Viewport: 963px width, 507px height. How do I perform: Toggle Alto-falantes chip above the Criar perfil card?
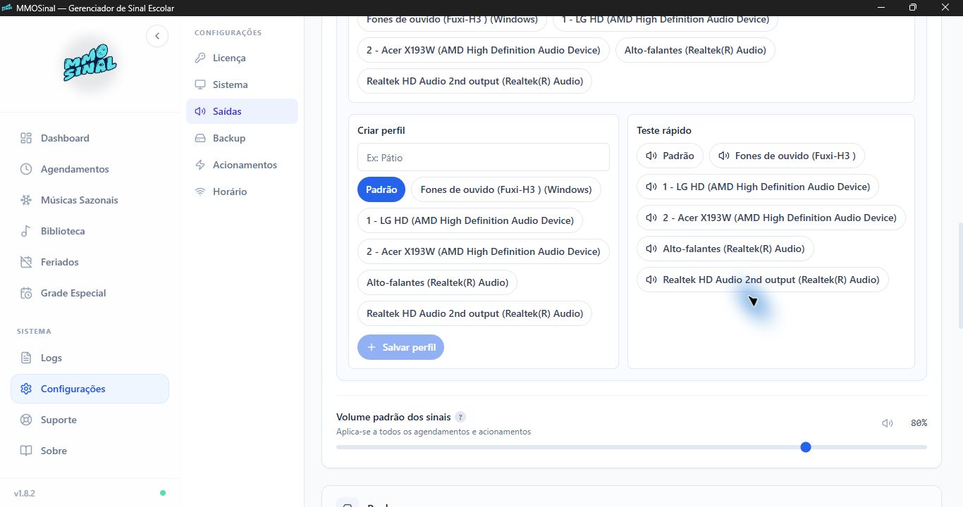tap(695, 50)
